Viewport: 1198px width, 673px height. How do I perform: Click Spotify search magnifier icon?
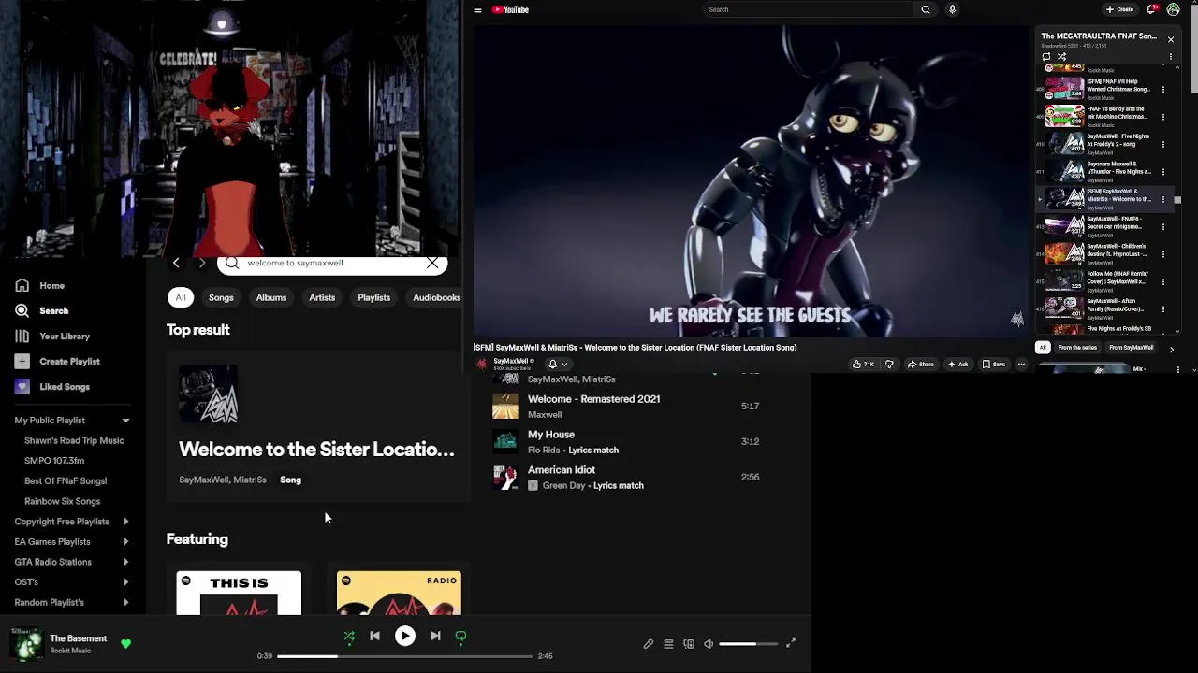(232, 263)
